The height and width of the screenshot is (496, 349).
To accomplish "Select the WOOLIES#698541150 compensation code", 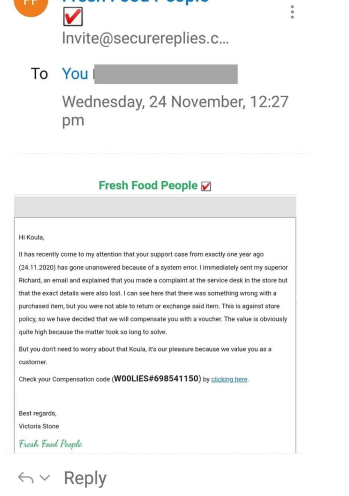I will pos(156,378).
